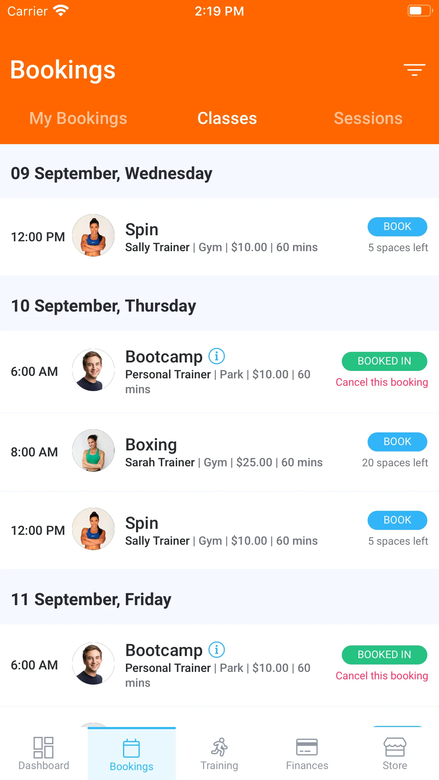This screenshot has width=439, height=780.
Task: Tap Friday Bootcamp's BOOKED IN badge
Action: click(x=385, y=655)
